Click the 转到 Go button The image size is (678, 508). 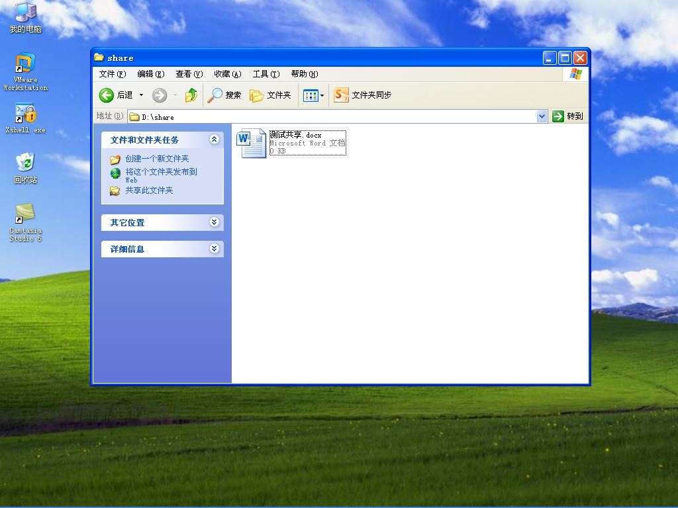pyautogui.click(x=568, y=116)
